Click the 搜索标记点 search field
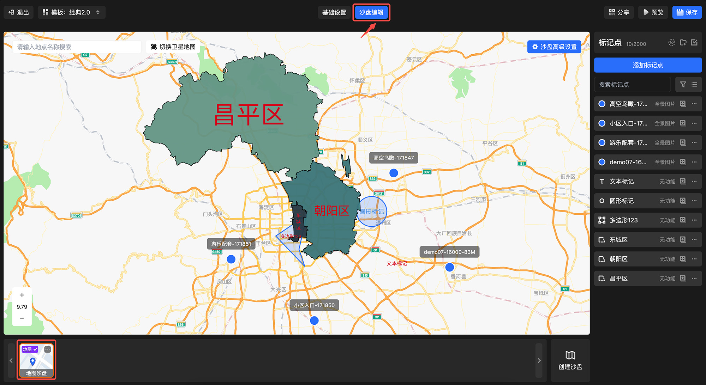The height and width of the screenshot is (385, 706). [x=632, y=85]
